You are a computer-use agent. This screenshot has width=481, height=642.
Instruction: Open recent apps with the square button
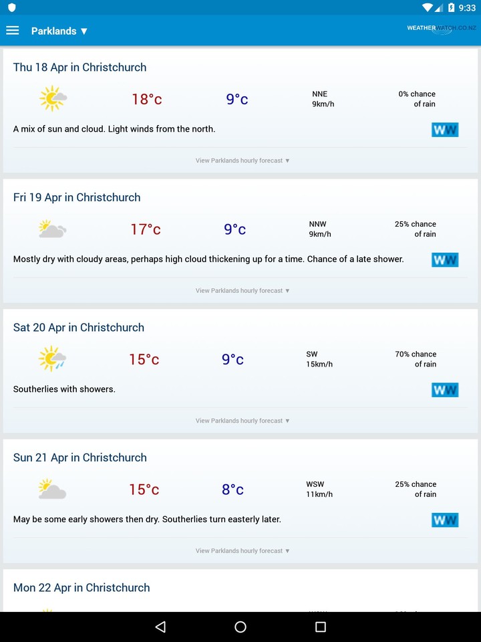tap(320, 627)
